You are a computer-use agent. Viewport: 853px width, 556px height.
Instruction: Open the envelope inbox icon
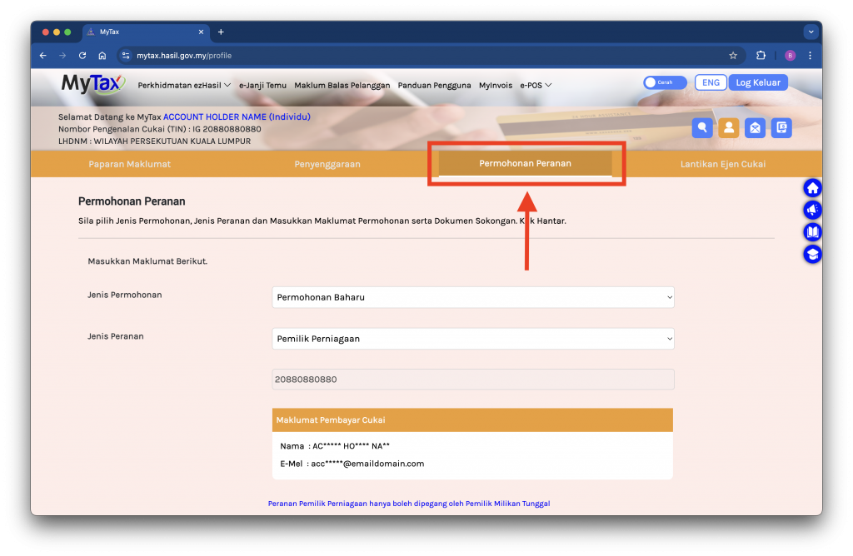(755, 127)
